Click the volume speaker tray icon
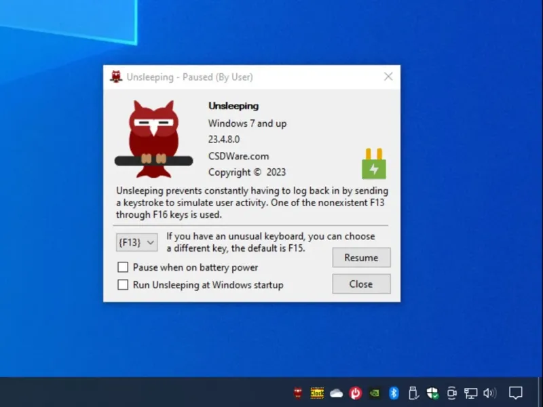Image resolution: width=543 pixels, height=407 pixels. pyautogui.click(x=489, y=393)
